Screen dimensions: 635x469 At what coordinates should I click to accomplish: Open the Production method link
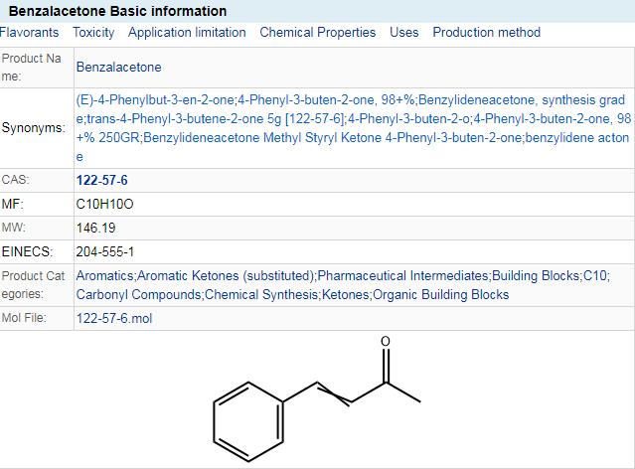coord(487,32)
